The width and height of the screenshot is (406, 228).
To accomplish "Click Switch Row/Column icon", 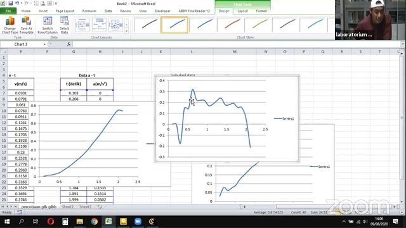I will 48,25.
